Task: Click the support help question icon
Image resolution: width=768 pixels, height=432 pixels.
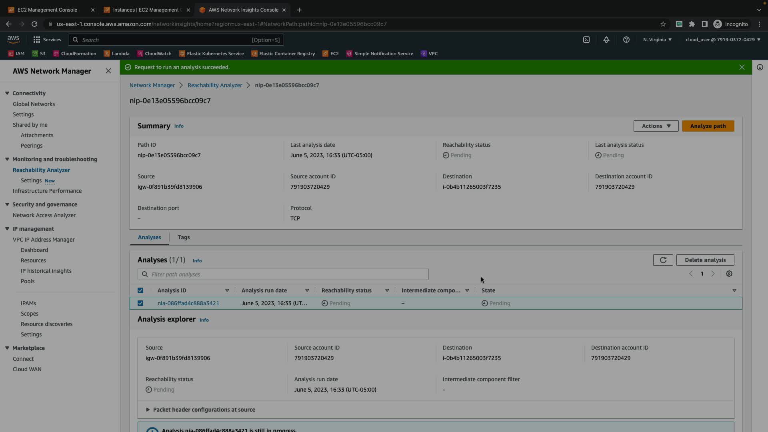Action: coord(626,40)
